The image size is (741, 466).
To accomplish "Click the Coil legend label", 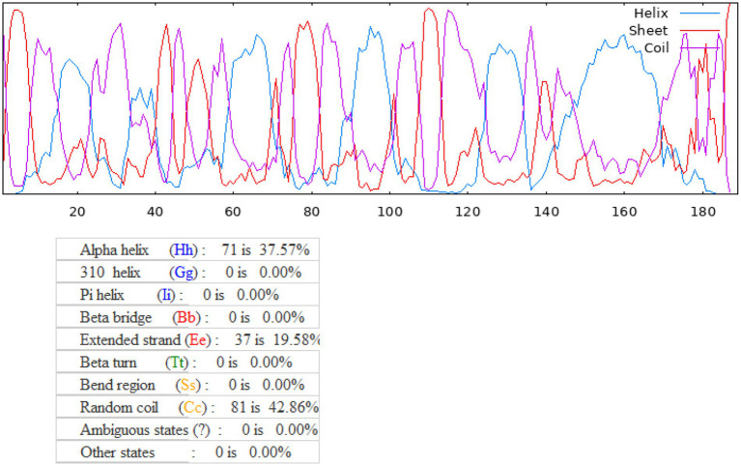I will (x=656, y=47).
